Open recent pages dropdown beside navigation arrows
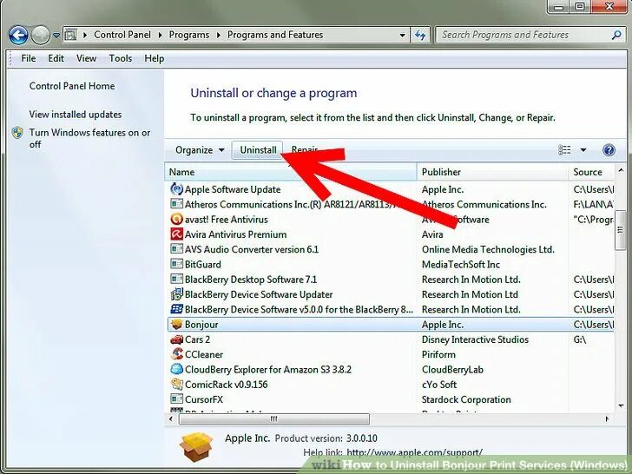632x474 pixels. point(56,36)
